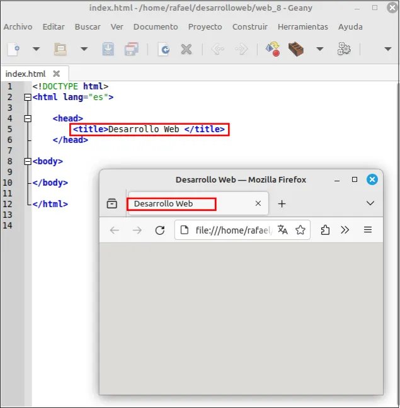Bookmark the page with the star icon
The height and width of the screenshot is (408, 400).
pos(300,230)
